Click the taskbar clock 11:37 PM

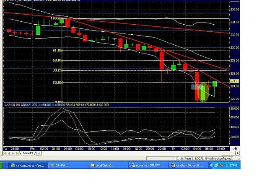[231, 165]
